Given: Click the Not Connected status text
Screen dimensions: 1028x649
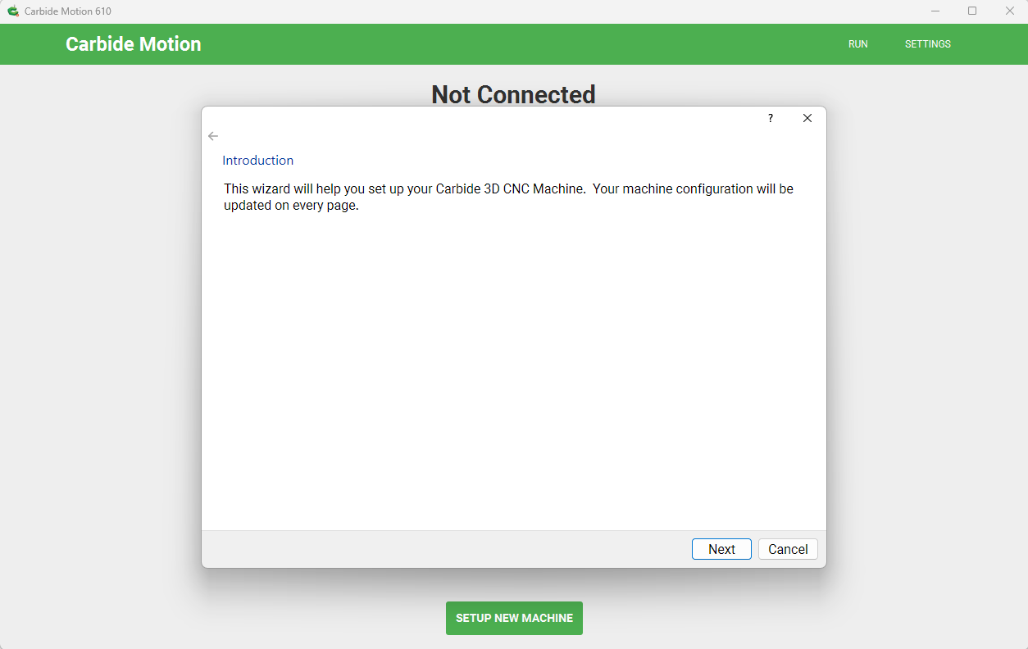Looking at the screenshot, I should click(x=513, y=94).
